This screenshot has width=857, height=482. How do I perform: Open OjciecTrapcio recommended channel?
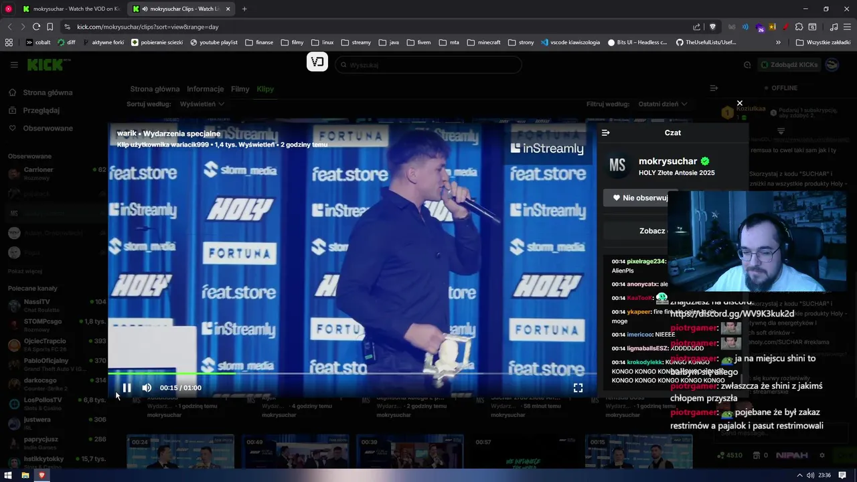57,345
